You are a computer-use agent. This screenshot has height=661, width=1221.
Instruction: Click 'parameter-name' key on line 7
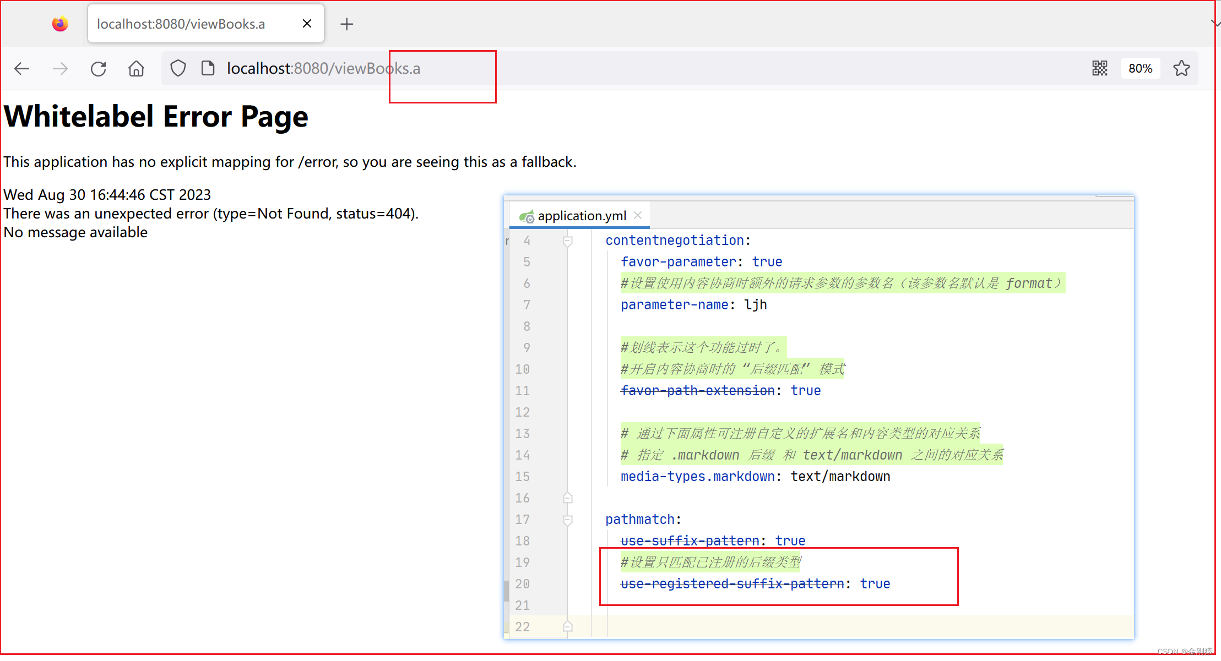675,305
